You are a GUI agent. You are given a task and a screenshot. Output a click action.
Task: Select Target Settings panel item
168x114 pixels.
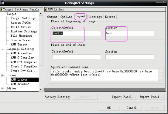(23, 18)
